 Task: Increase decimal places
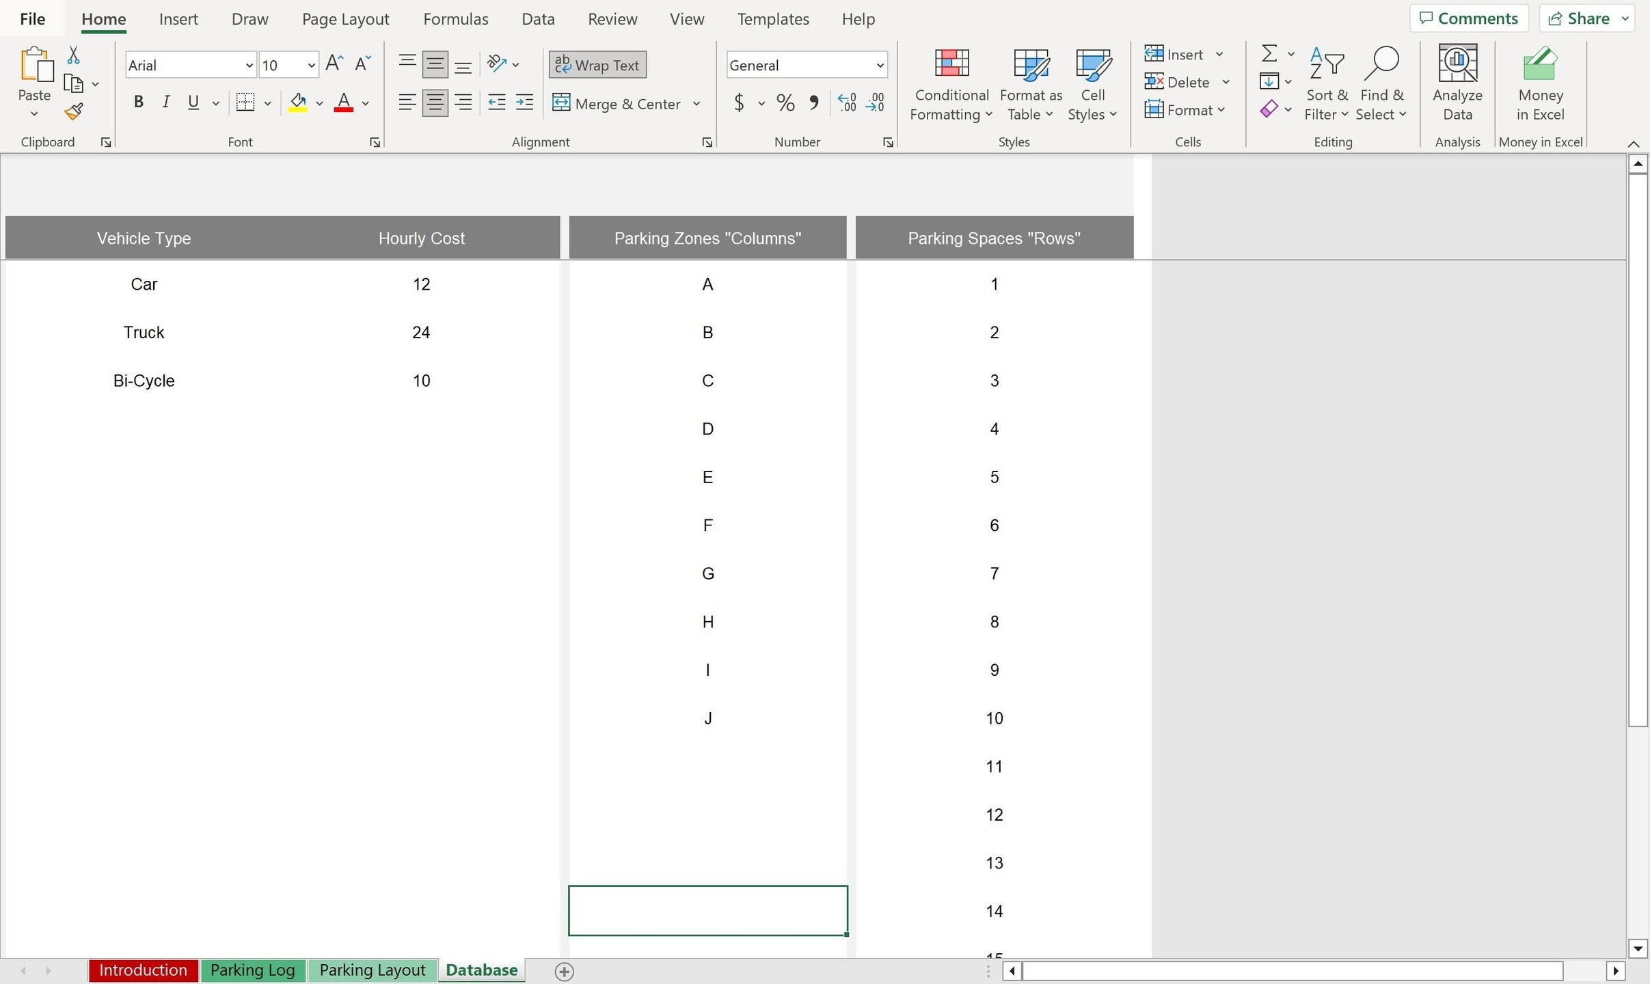(846, 102)
